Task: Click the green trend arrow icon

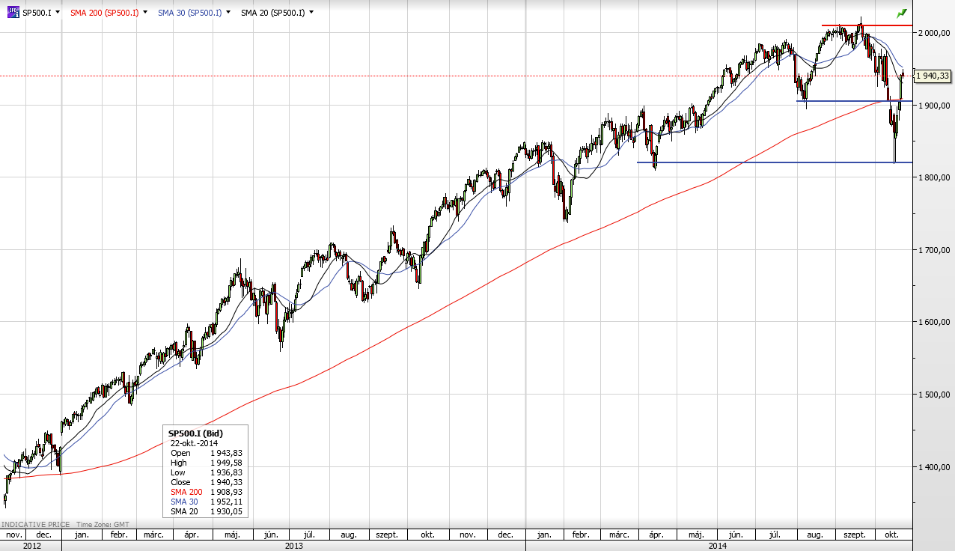Action: (901, 13)
